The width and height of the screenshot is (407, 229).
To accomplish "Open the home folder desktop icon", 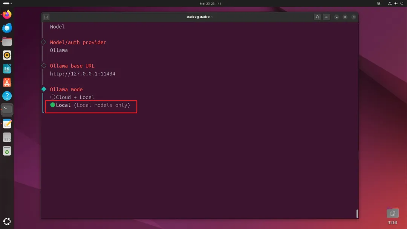I will tap(392, 216).
